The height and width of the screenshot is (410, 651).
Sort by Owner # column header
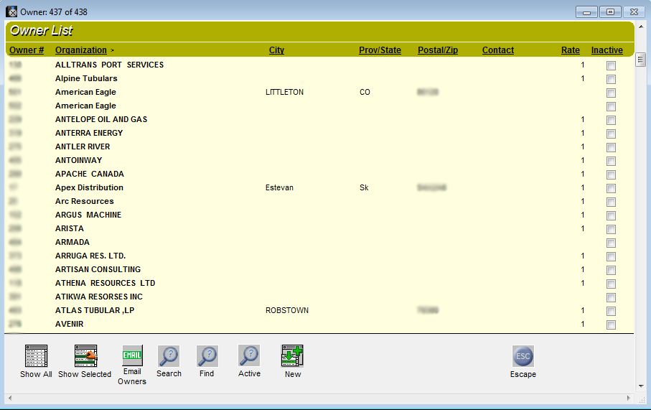(x=27, y=50)
